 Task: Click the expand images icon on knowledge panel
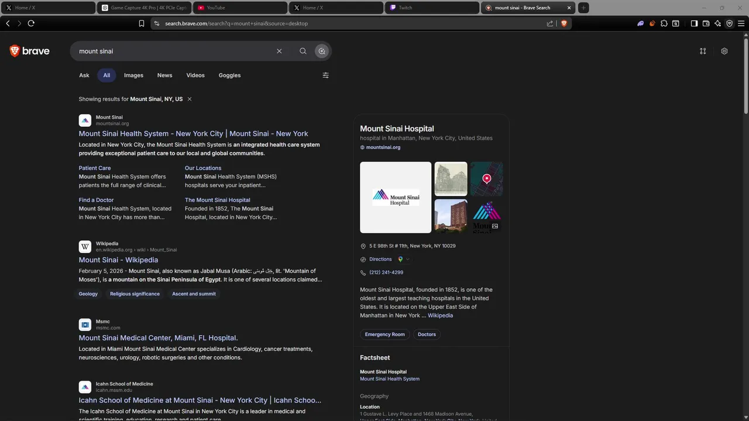pos(495,226)
